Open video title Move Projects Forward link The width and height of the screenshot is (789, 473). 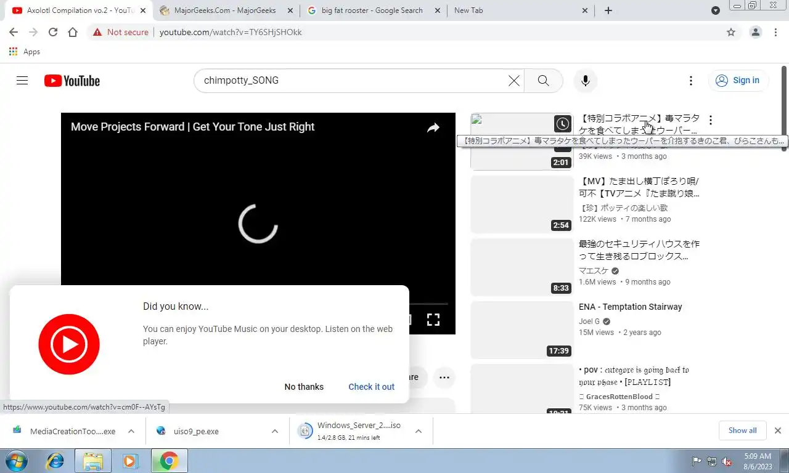(x=192, y=127)
